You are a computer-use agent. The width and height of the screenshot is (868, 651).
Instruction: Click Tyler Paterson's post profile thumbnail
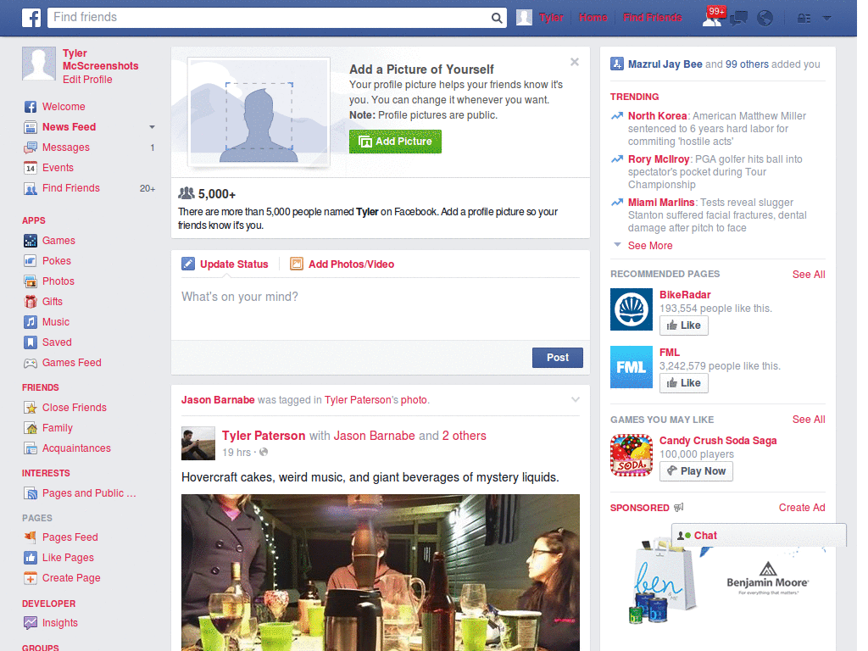[198, 443]
